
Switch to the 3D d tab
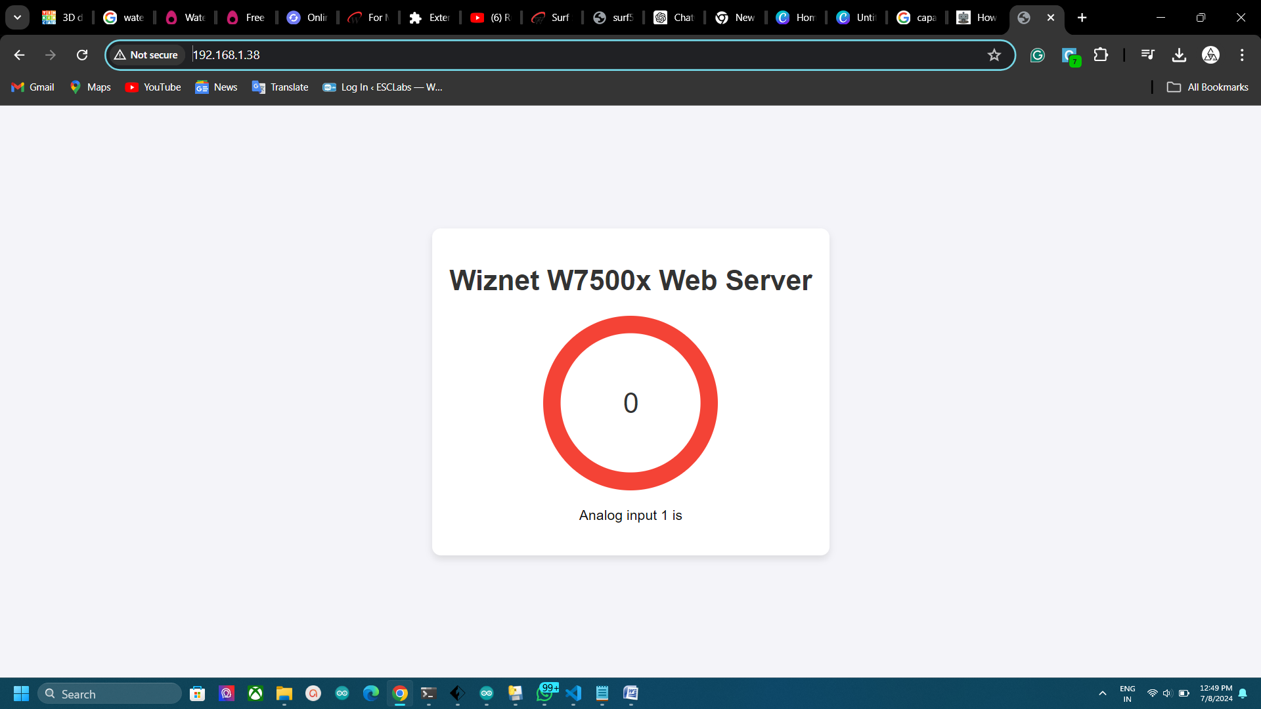[x=63, y=18]
